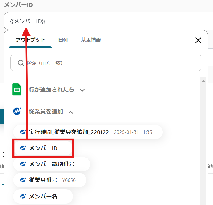213x205 pixels.
Task: Click the icon beside メンバー名
Action: (23, 196)
